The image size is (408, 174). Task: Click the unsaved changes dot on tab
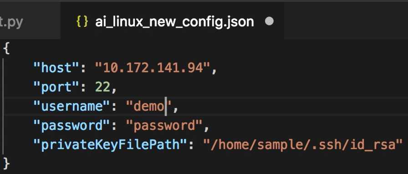pos(269,21)
